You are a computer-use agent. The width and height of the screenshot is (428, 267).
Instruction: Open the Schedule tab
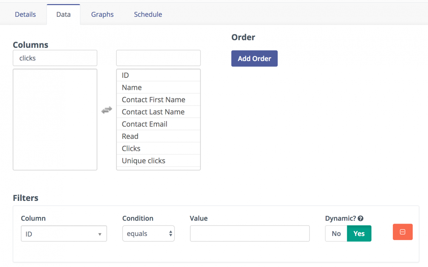tap(148, 15)
